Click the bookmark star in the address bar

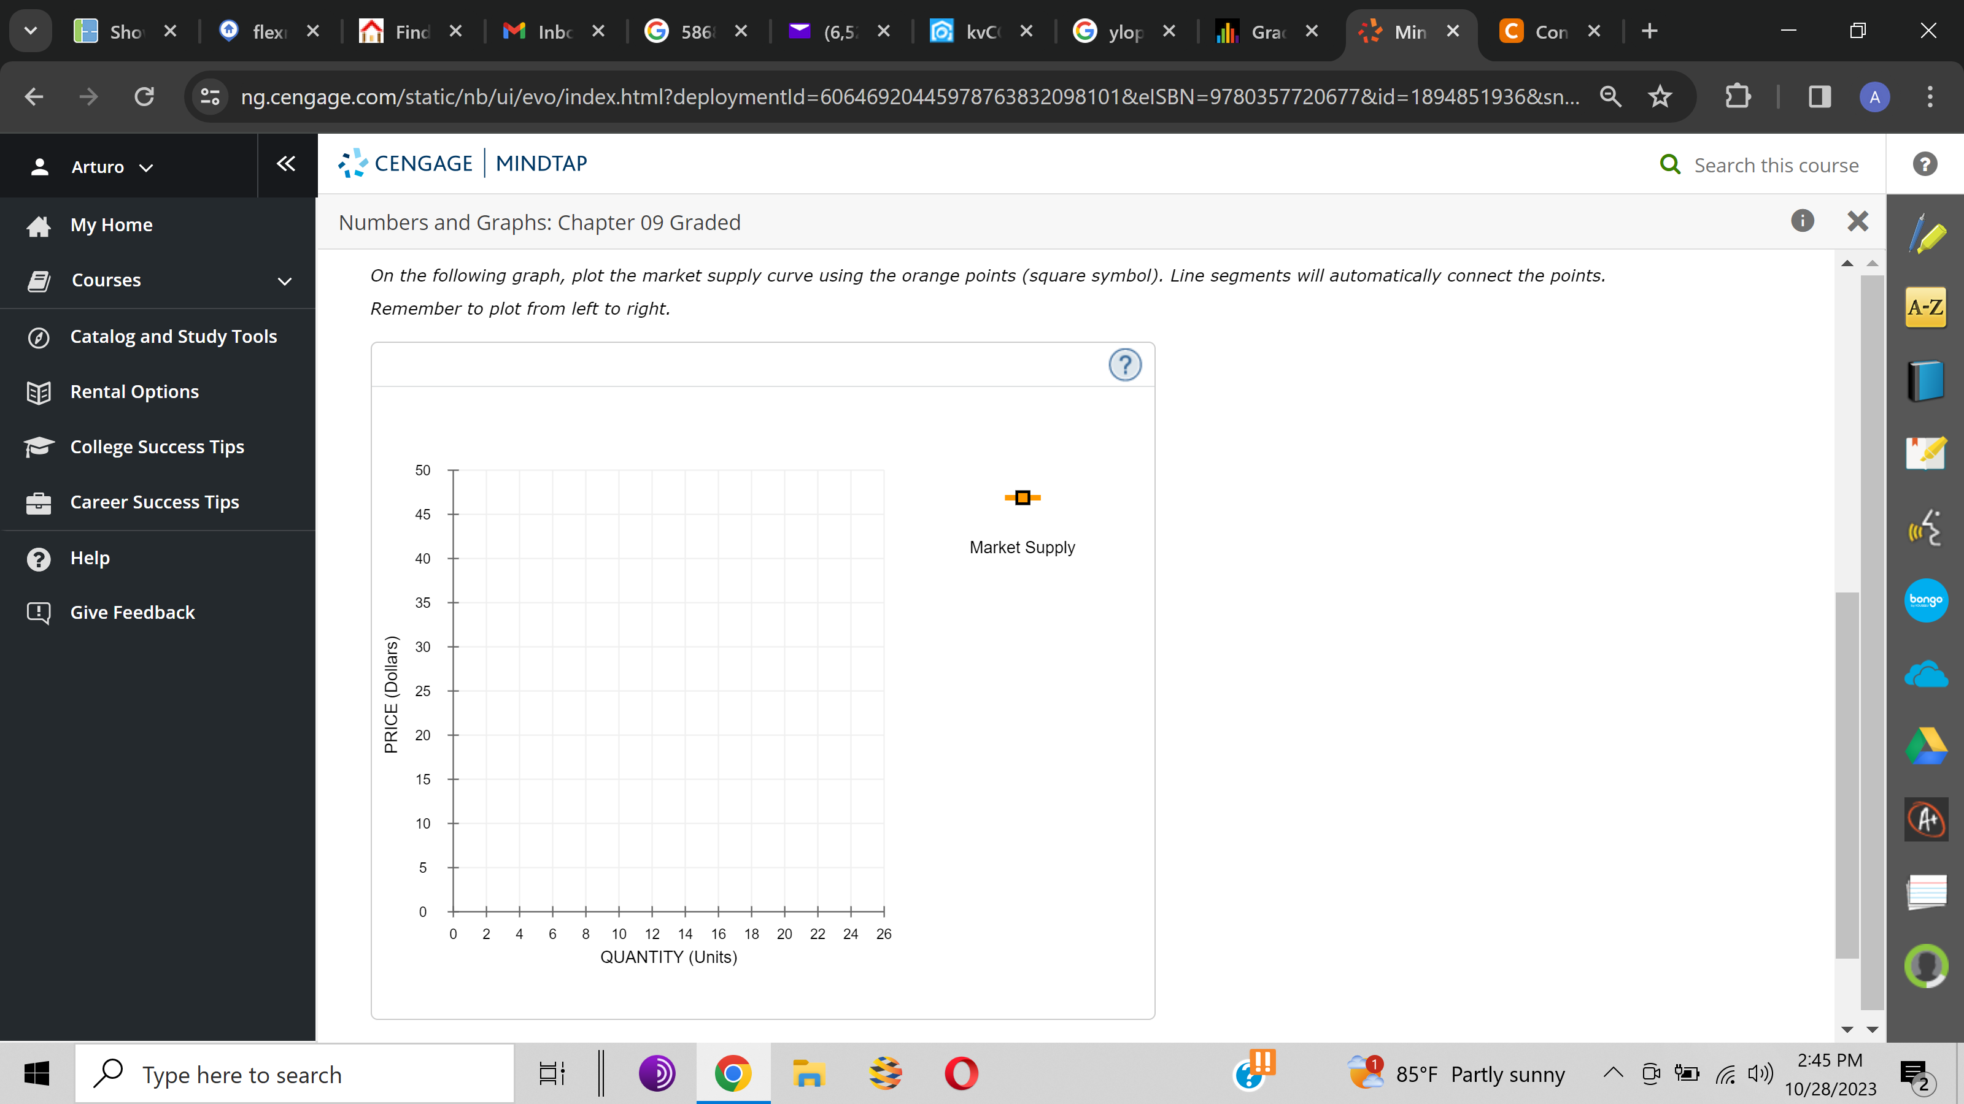pyautogui.click(x=1660, y=96)
